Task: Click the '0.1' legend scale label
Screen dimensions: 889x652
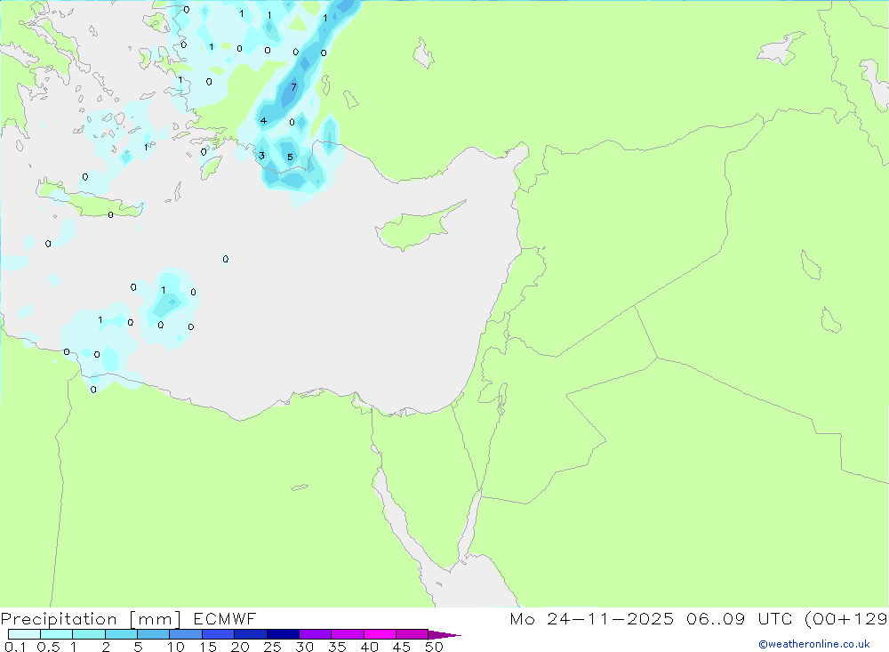Action: tap(15, 647)
